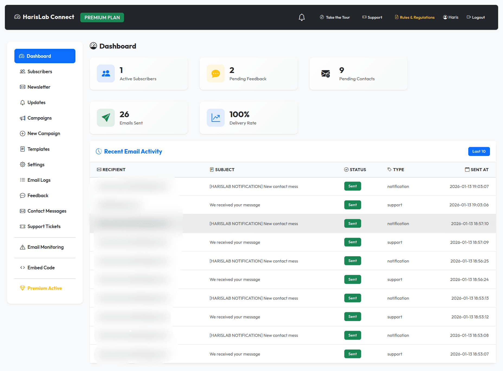
Task: Click the Pending Contacts stat card
Action: coord(358,73)
